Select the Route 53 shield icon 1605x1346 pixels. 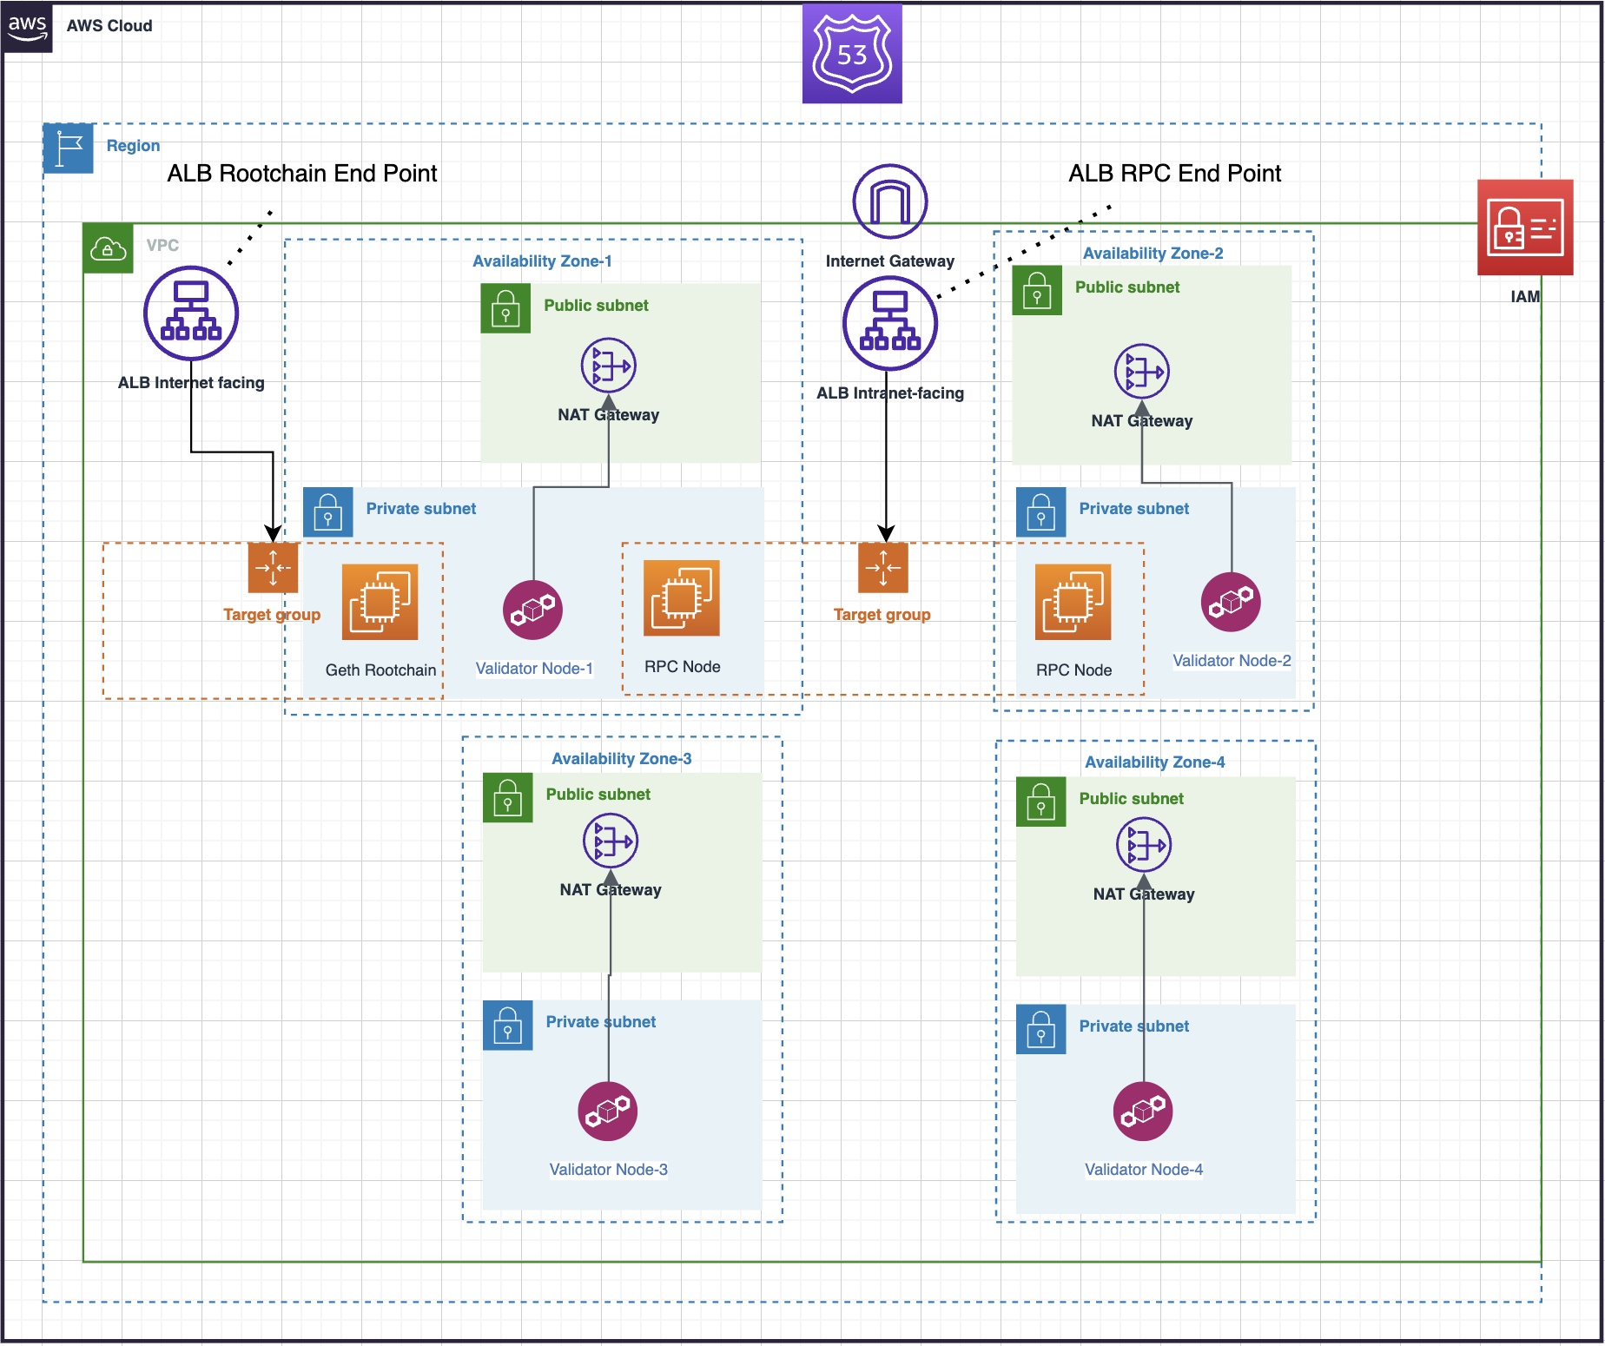click(852, 54)
